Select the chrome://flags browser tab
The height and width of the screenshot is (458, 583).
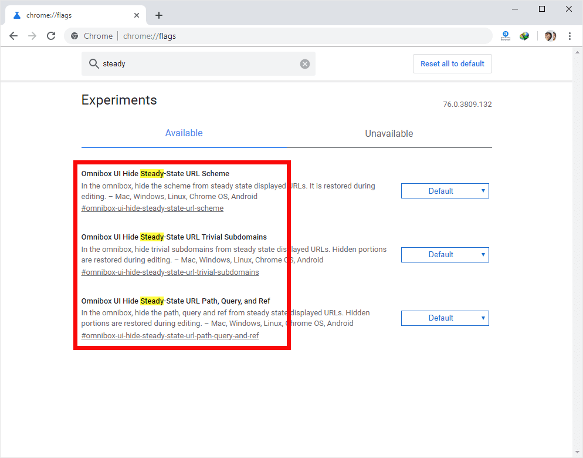(x=76, y=15)
